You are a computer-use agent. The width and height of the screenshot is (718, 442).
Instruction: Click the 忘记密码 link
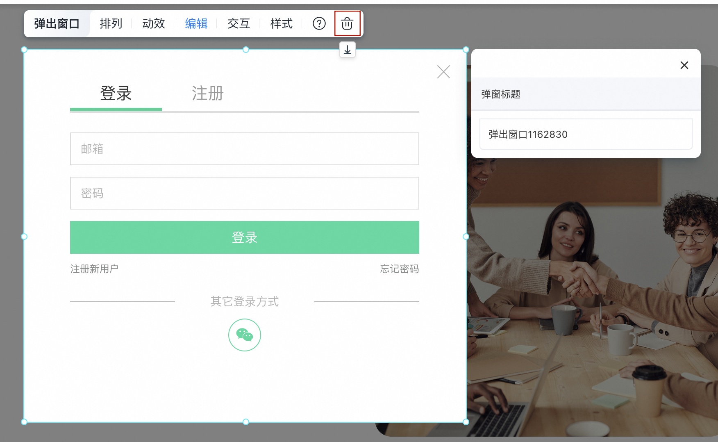400,269
